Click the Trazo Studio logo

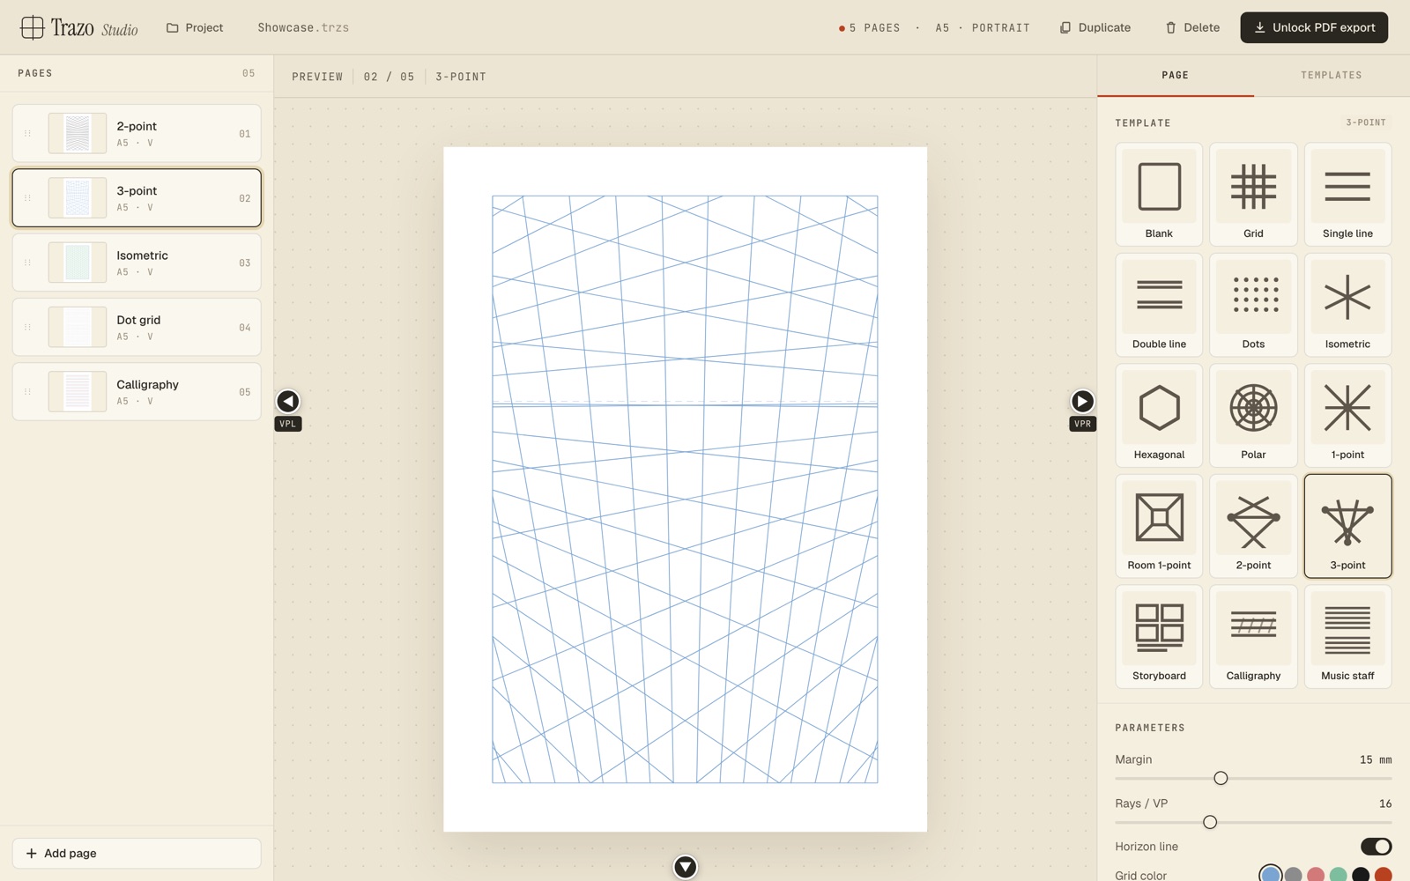79,27
